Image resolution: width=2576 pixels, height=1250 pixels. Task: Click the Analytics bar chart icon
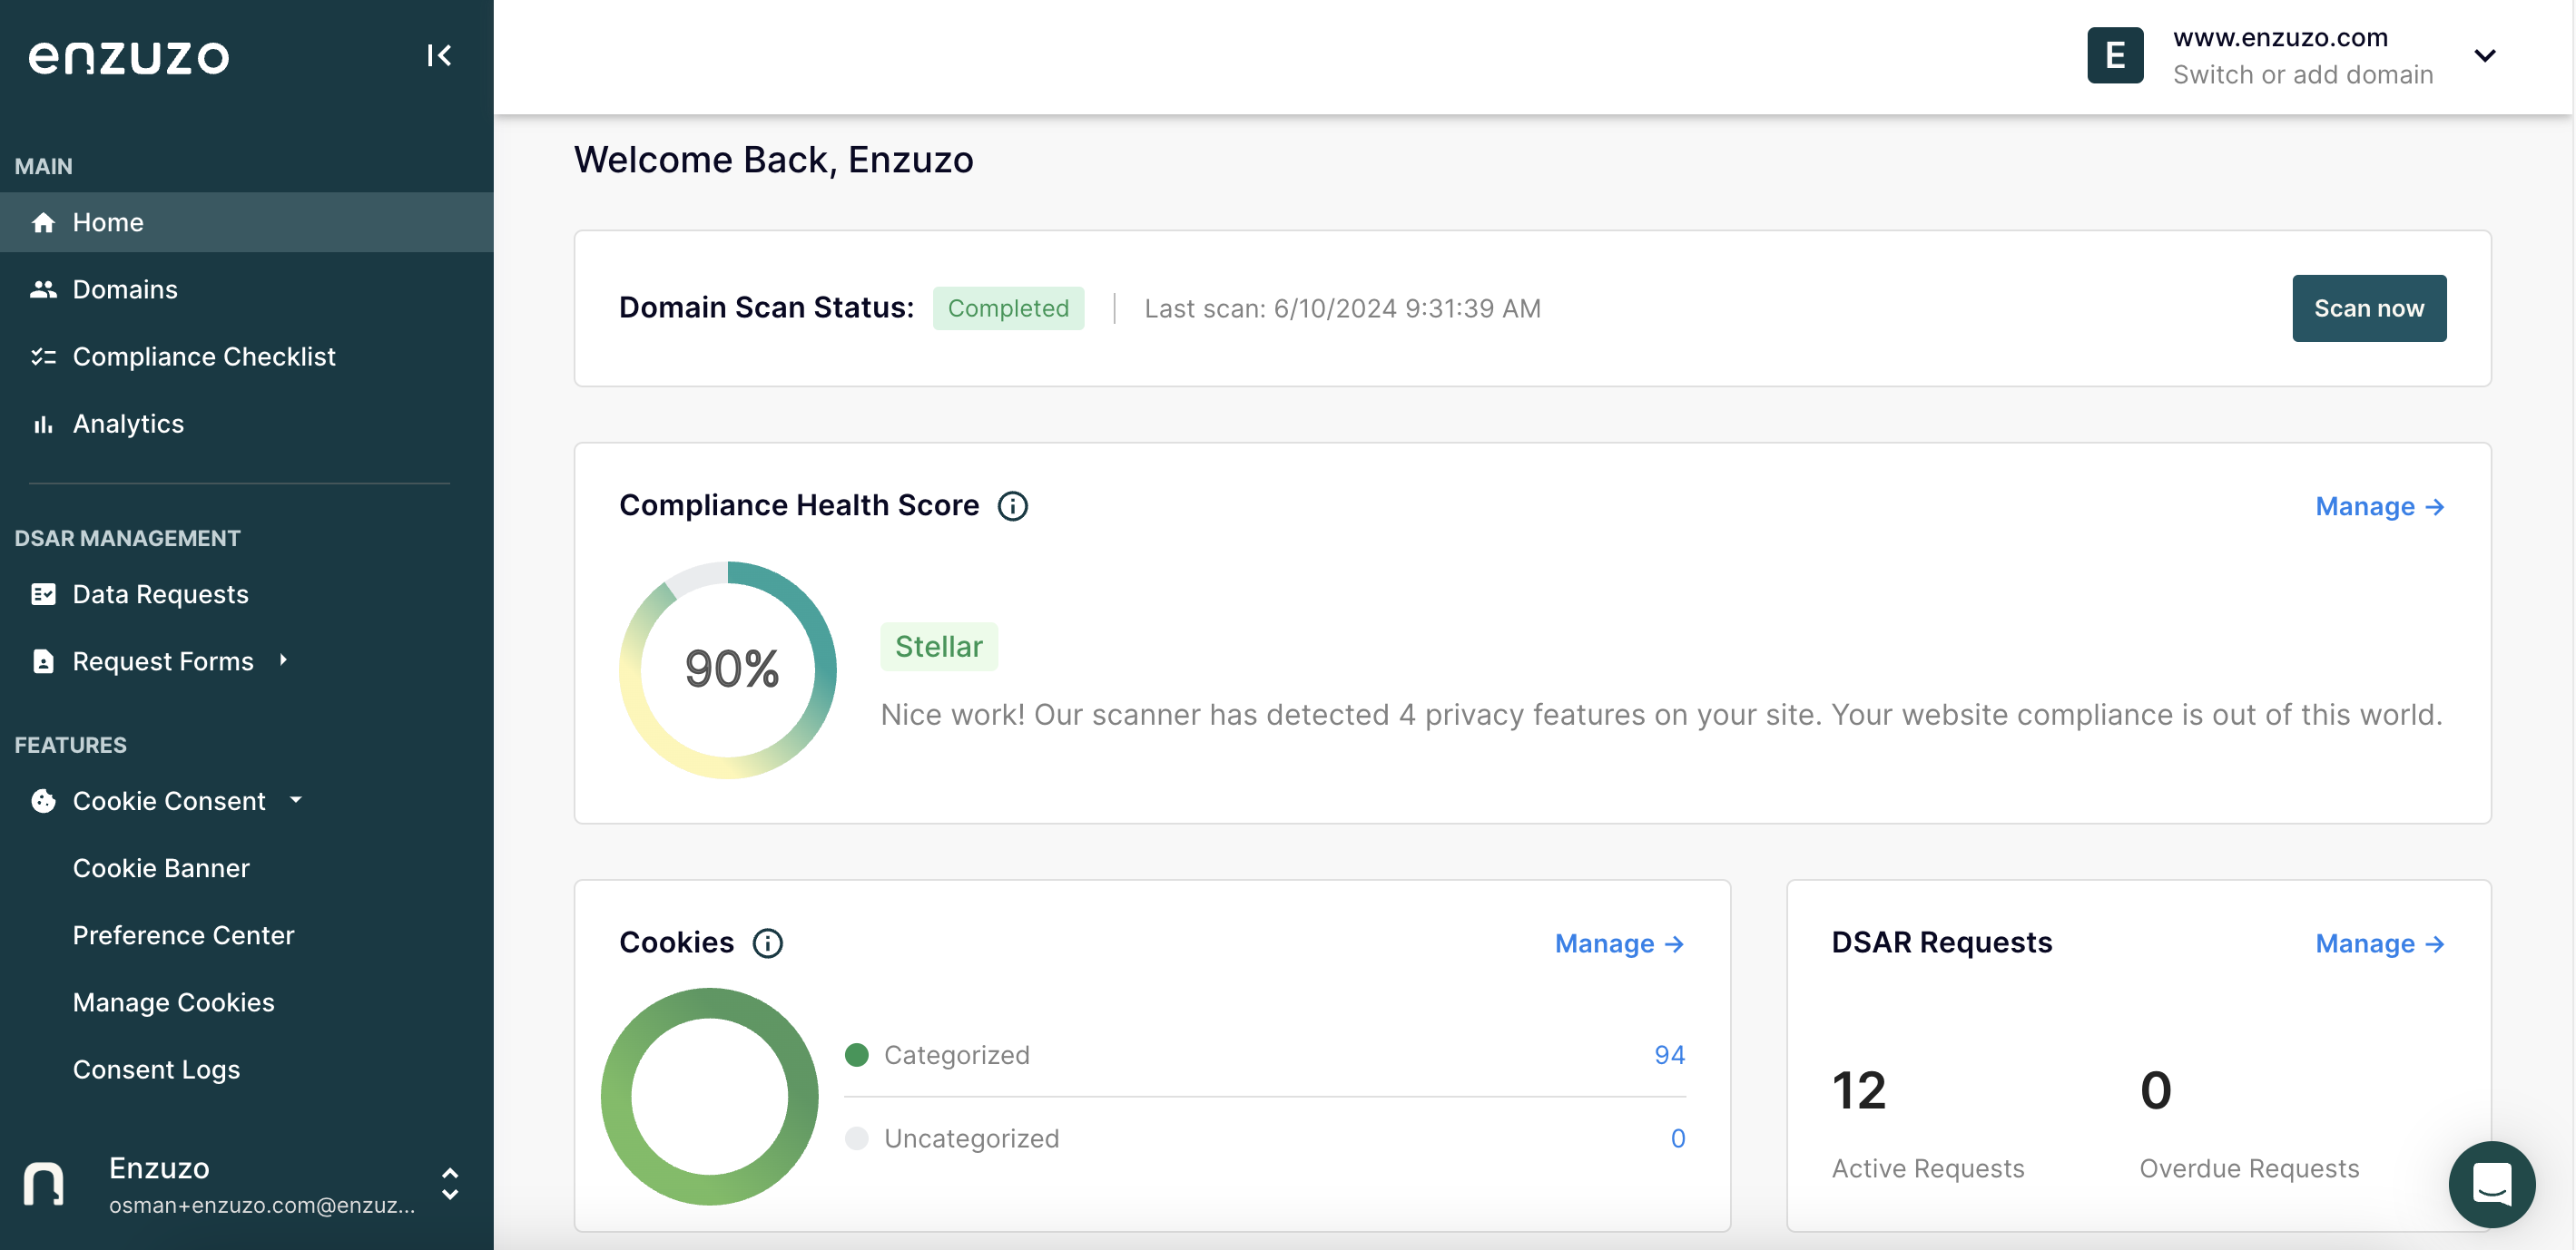pos(44,423)
